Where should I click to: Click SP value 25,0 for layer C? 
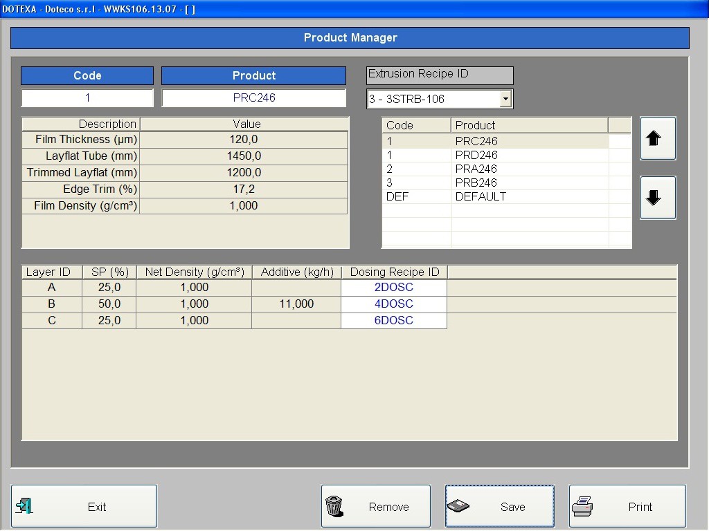[x=109, y=321]
